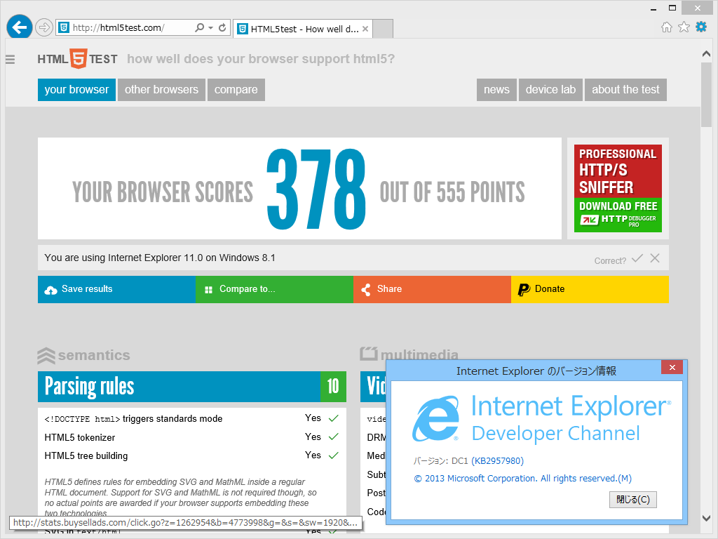Image resolution: width=718 pixels, height=539 pixels.
Task: Reject browser detection with X icon
Action: click(655, 258)
